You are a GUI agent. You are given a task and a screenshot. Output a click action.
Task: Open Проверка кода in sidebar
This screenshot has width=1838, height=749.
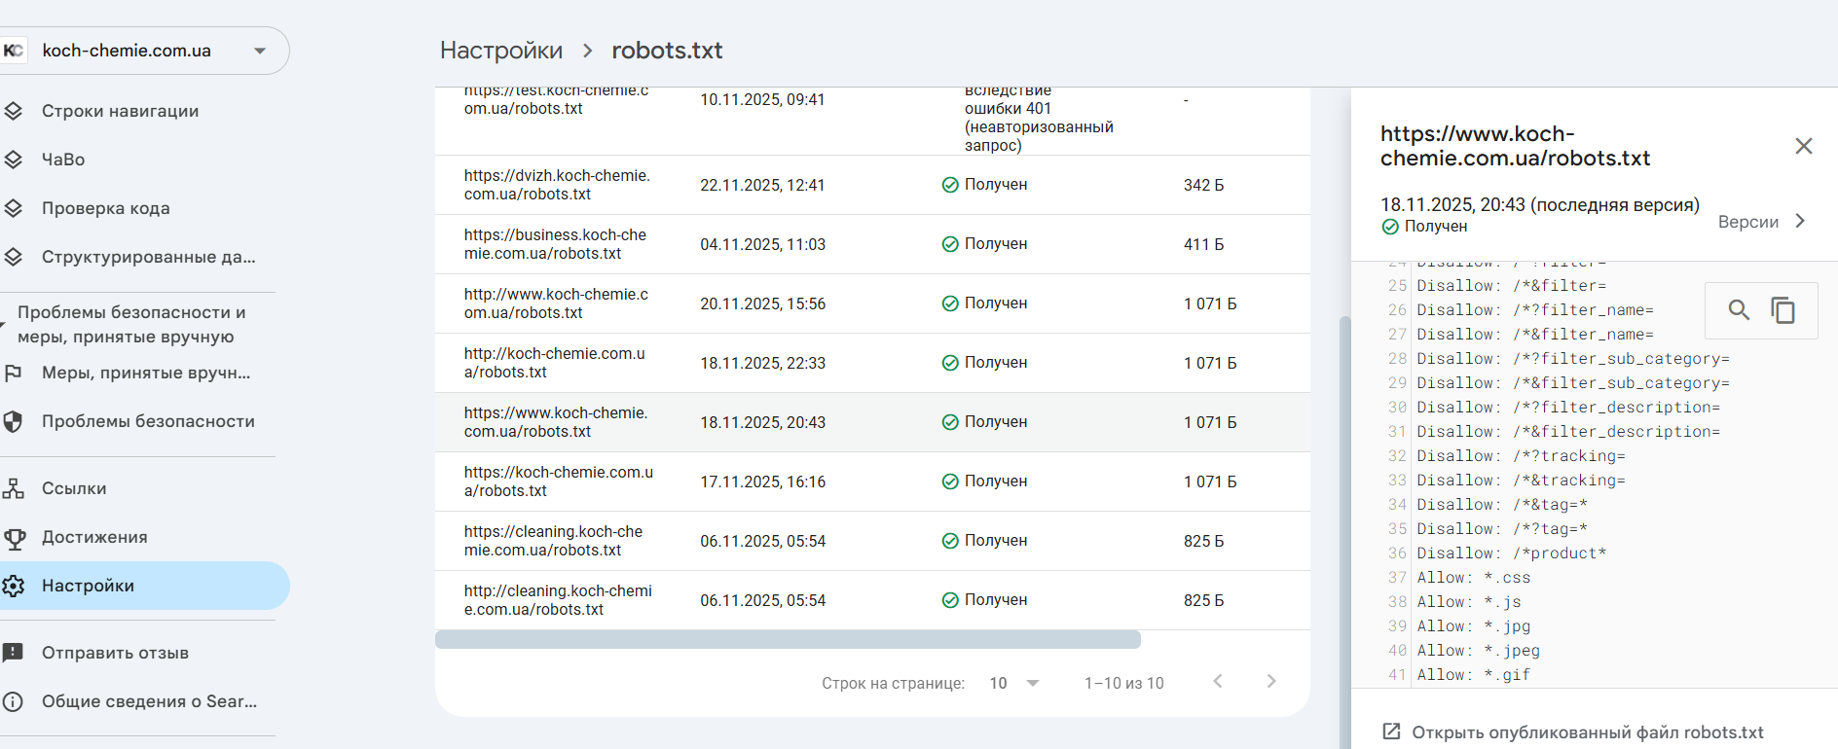point(105,208)
